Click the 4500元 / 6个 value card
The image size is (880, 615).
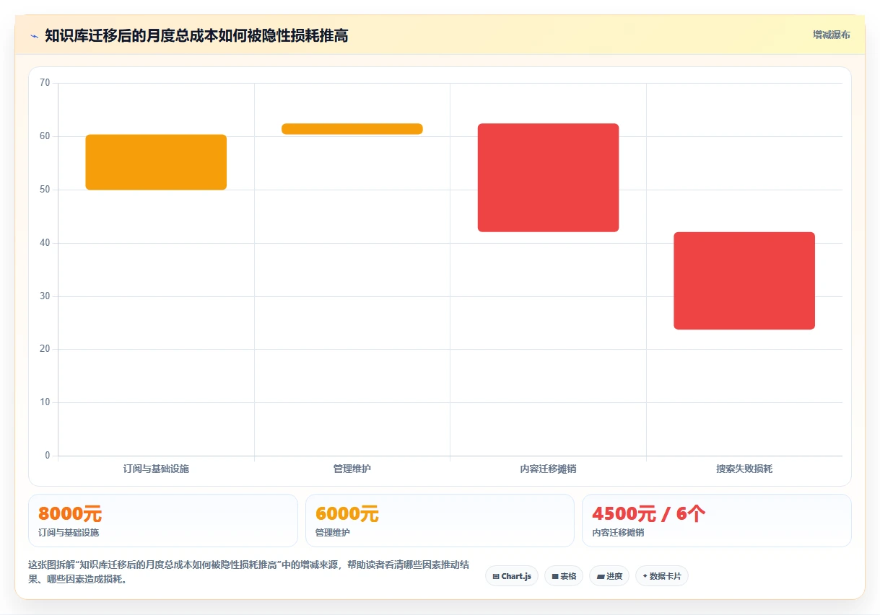click(x=717, y=521)
